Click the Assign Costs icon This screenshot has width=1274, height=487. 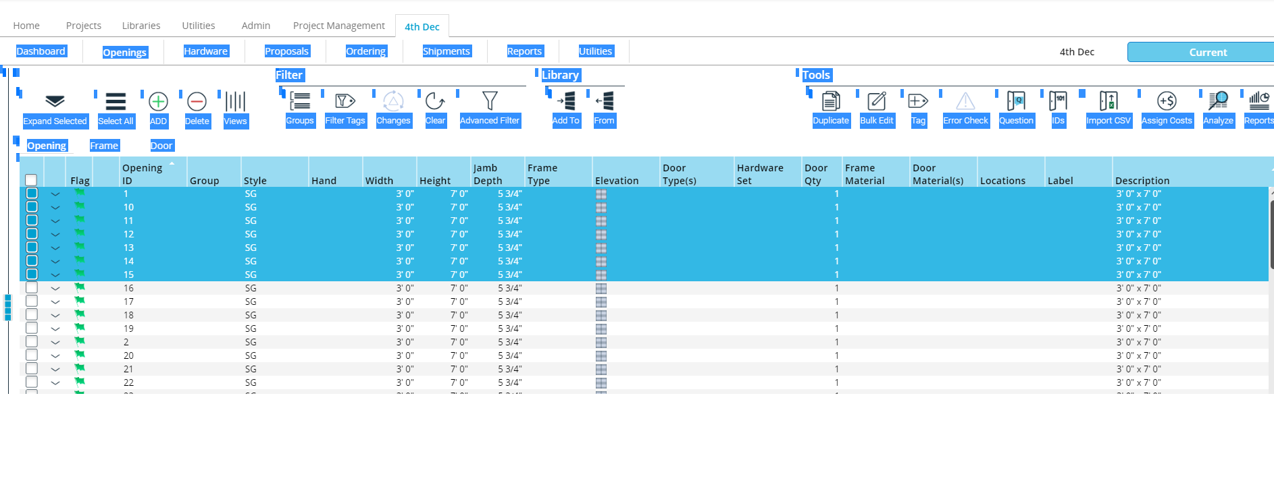(x=1167, y=101)
